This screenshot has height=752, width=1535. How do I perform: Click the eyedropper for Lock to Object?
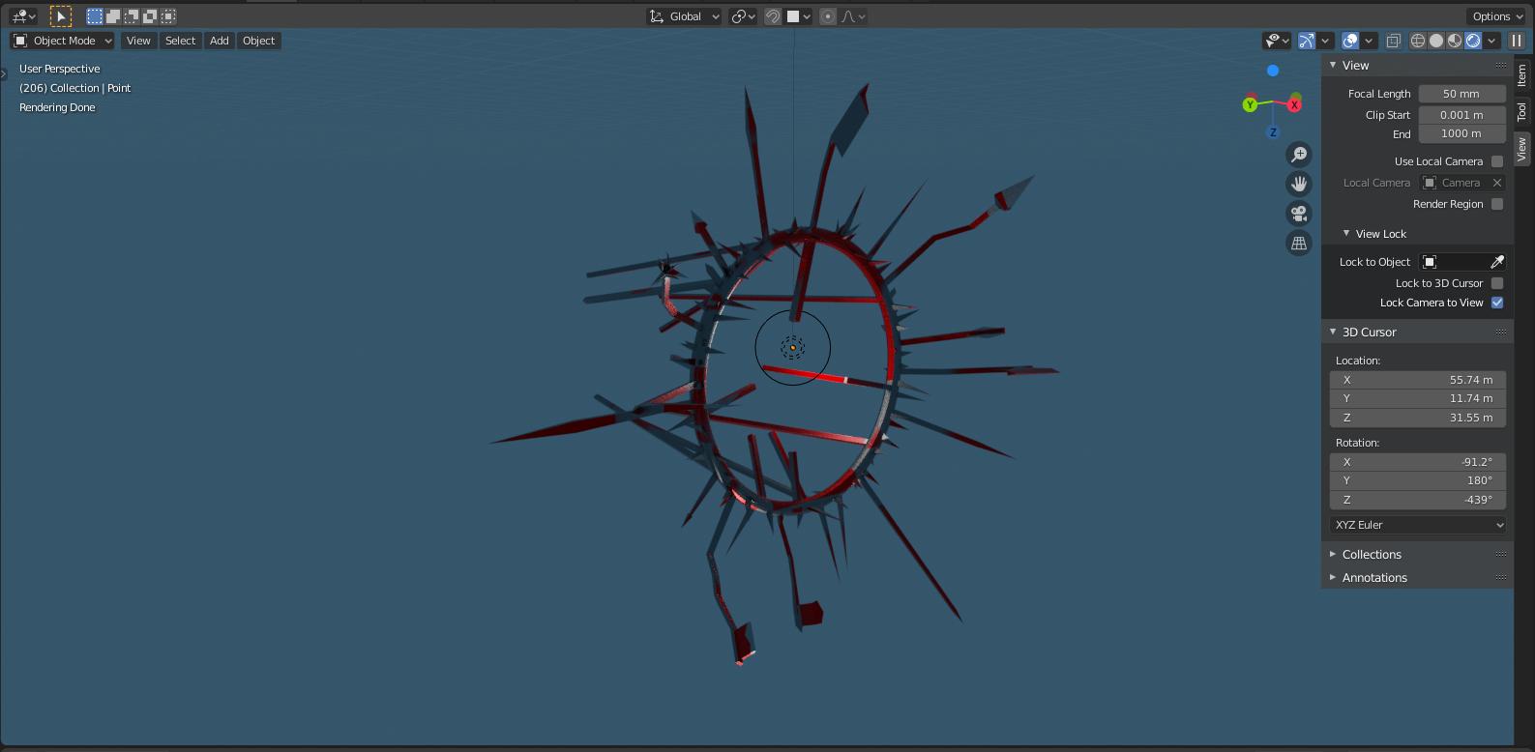pos(1497,262)
